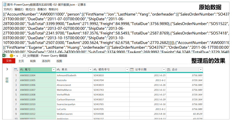Select cell AW00011004
Screen dimensions: 232x122
click(37, 75)
